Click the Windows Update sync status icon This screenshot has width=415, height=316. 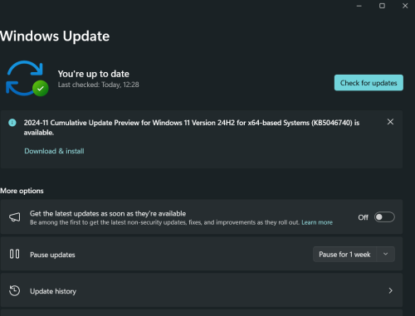[27, 79]
